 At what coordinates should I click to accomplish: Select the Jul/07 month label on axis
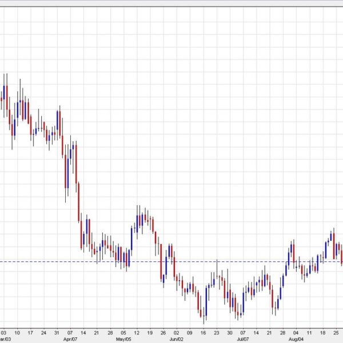pos(244,338)
